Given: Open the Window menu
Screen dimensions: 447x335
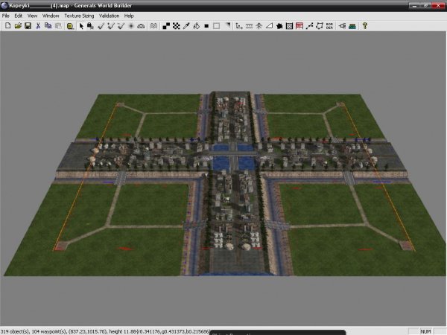Looking at the screenshot, I should point(51,15).
